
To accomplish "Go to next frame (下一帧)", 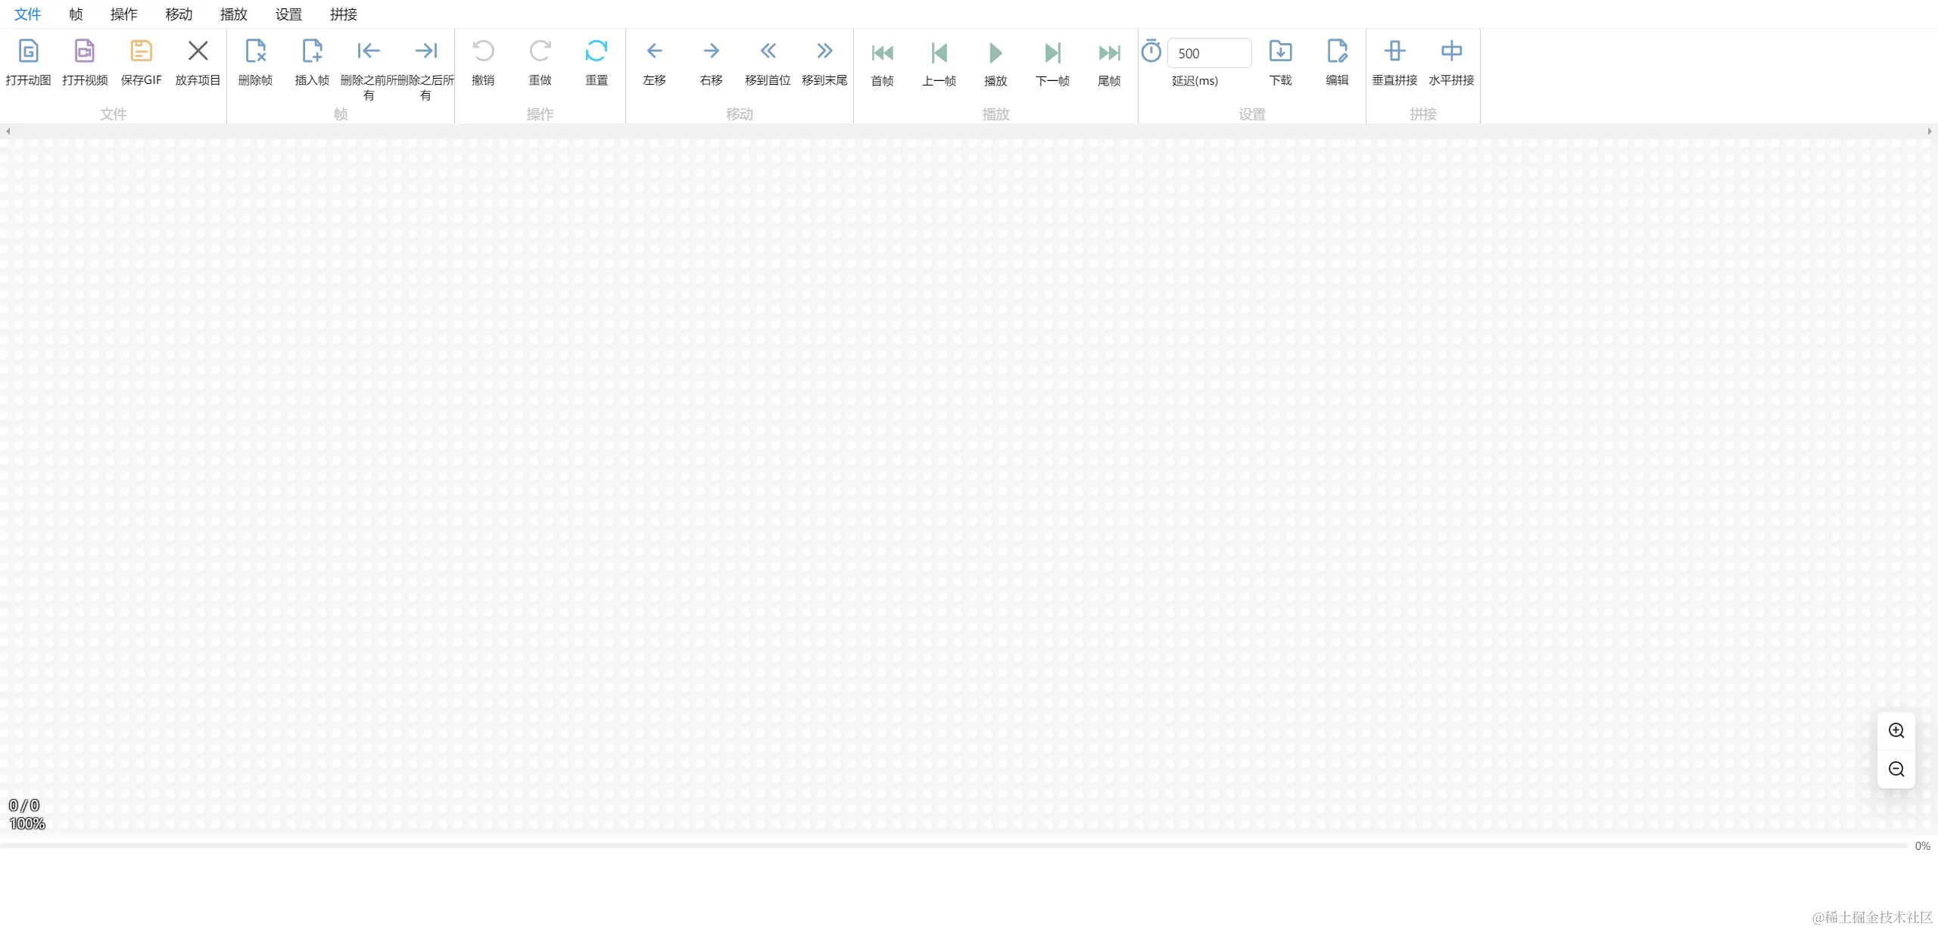I will (1052, 53).
